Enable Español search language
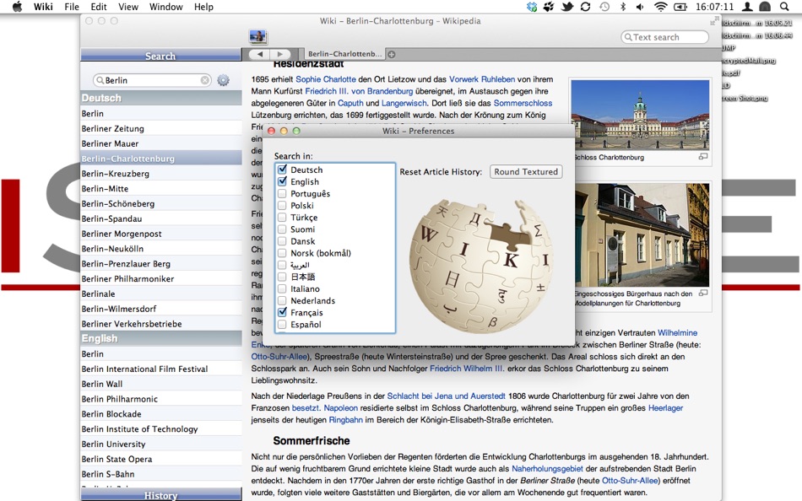The image size is (802, 501). [x=282, y=324]
